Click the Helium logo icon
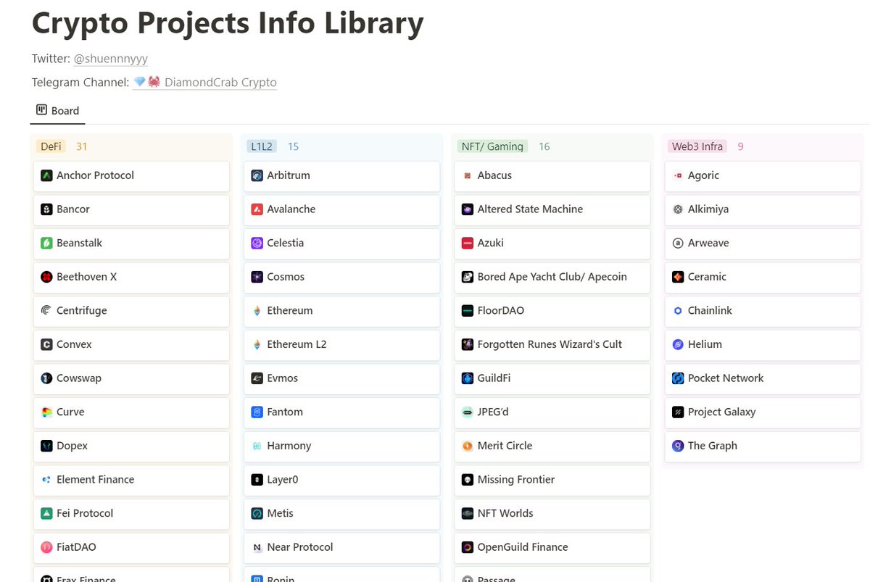 point(678,344)
